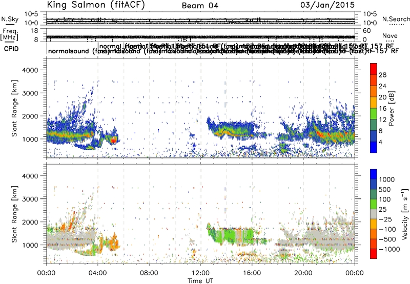Click the first 'normalsound' CPID label
This screenshot has height=284, width=410.
tap(69, 51)
